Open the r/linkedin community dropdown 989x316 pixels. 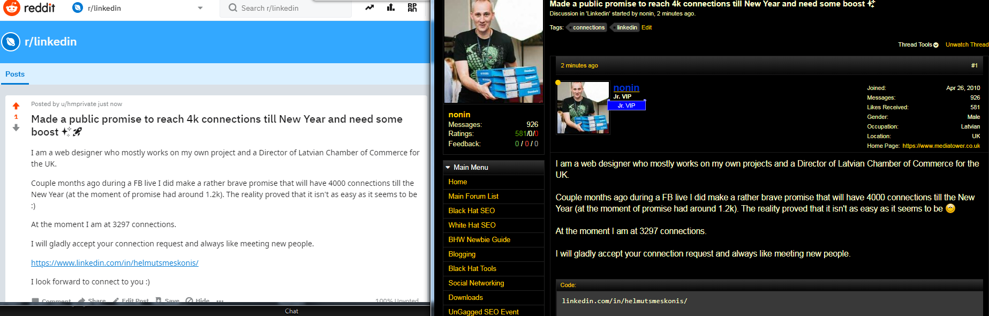click(200, 8)
